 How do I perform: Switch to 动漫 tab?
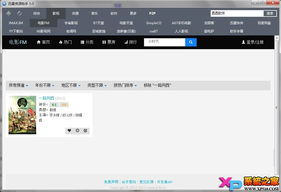pos(75,13)
